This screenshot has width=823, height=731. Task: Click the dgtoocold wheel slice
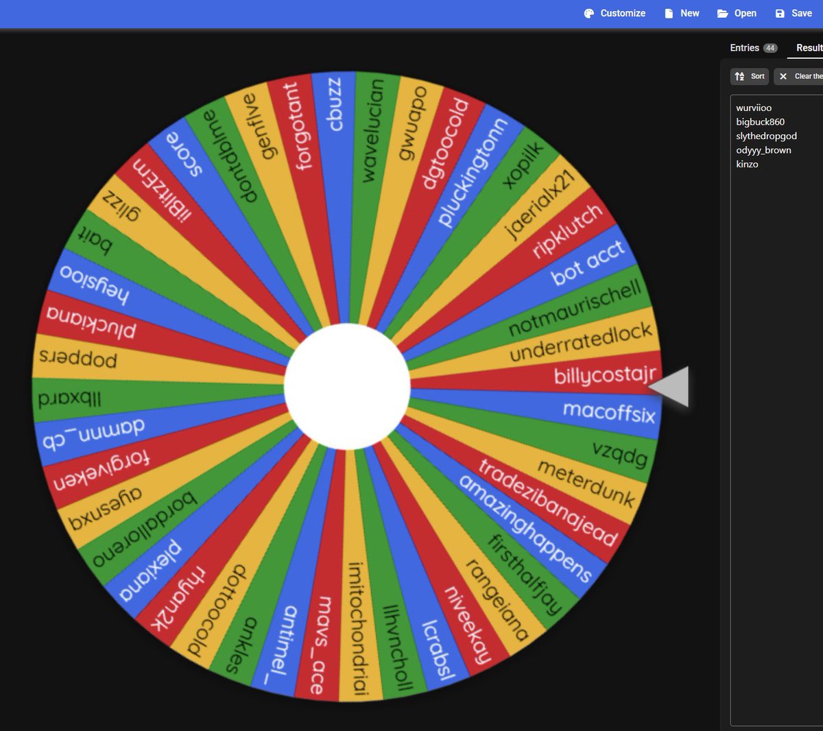(444, 143)
